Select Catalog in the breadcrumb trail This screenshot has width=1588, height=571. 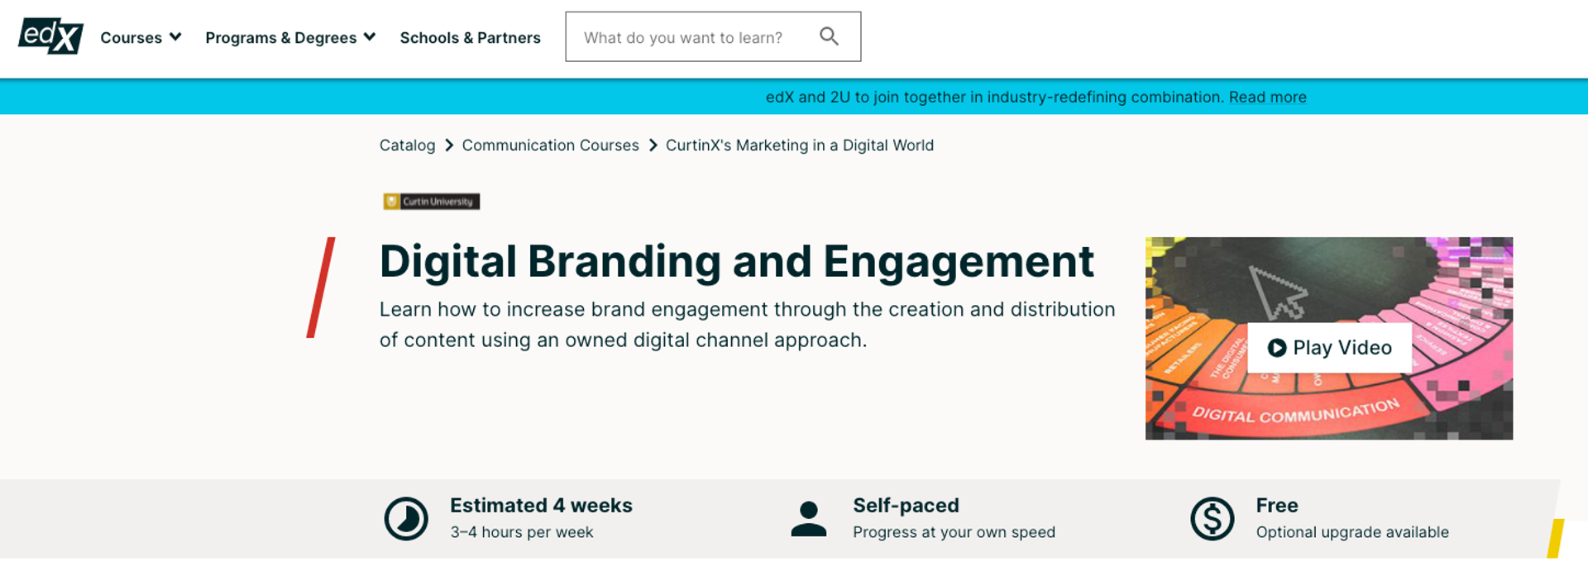tap(407, 145)
